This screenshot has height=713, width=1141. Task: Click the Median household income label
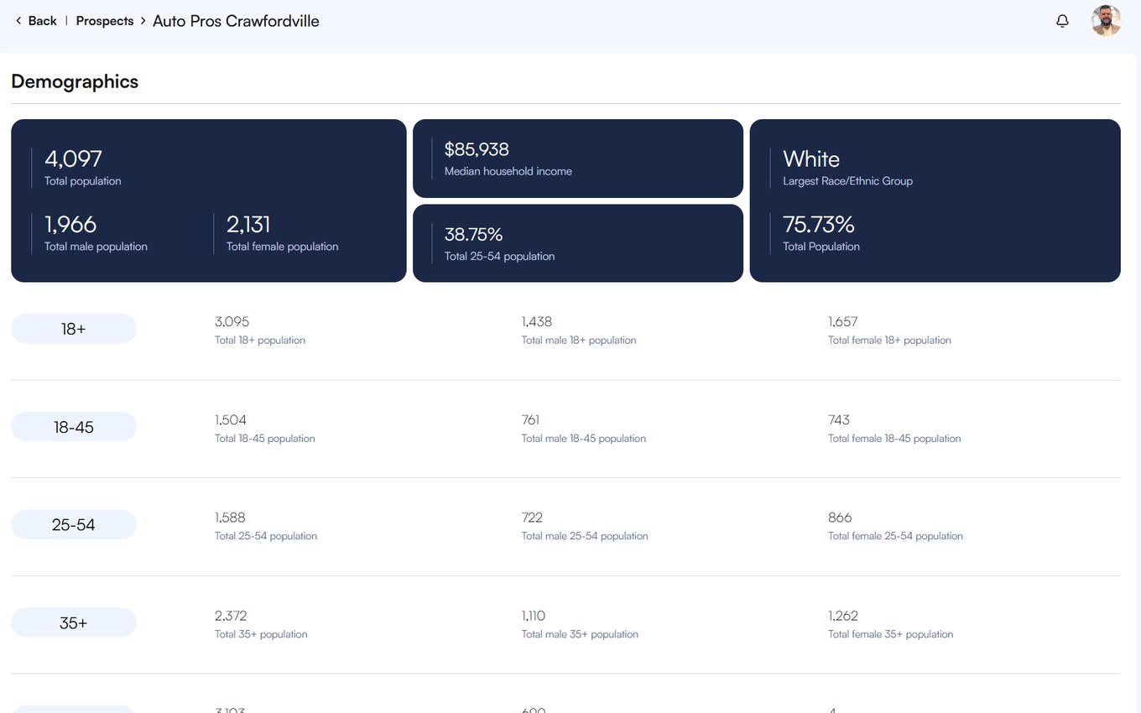point(508,171)
